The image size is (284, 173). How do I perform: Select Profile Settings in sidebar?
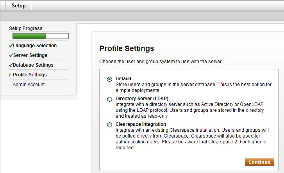[x=30, y=74]
